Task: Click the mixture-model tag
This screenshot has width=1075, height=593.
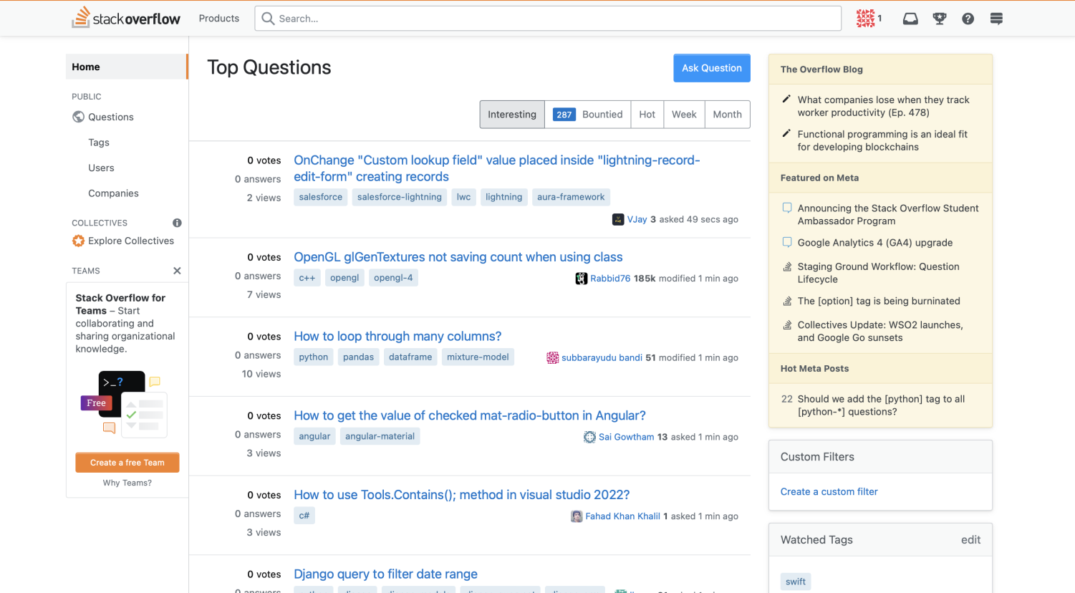Action: (x=478, y=357)
